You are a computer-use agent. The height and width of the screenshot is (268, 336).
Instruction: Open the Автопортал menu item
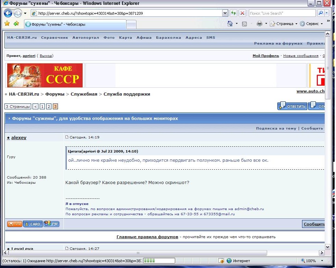click(x=86, y=37)
